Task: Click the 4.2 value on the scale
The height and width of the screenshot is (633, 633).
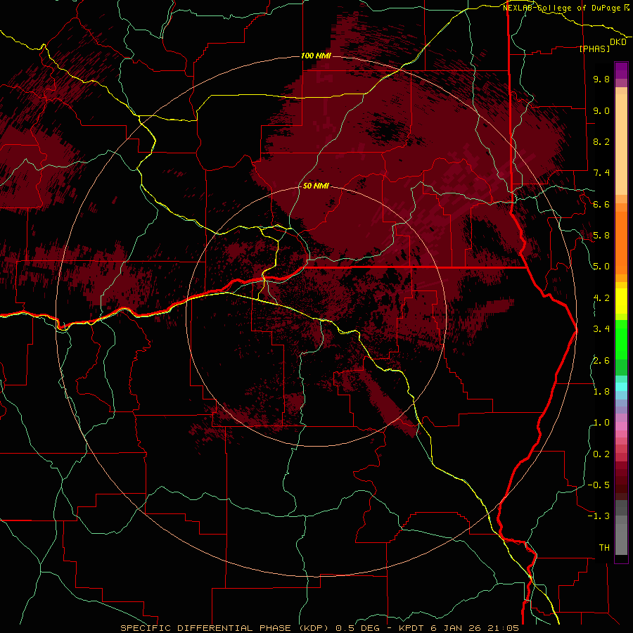Action: pos(601,298)
